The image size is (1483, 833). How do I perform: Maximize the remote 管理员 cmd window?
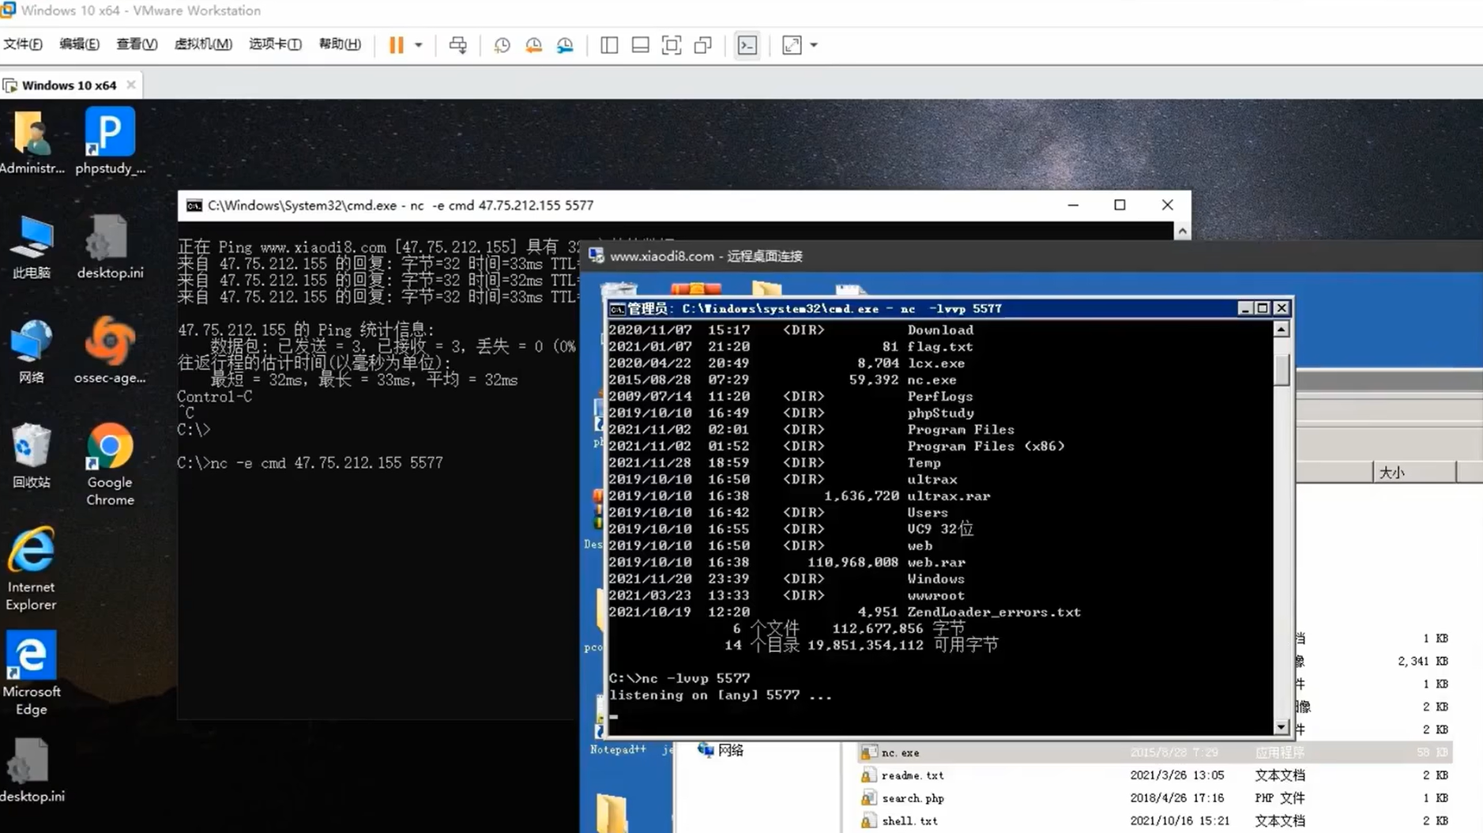[1263, 308]
